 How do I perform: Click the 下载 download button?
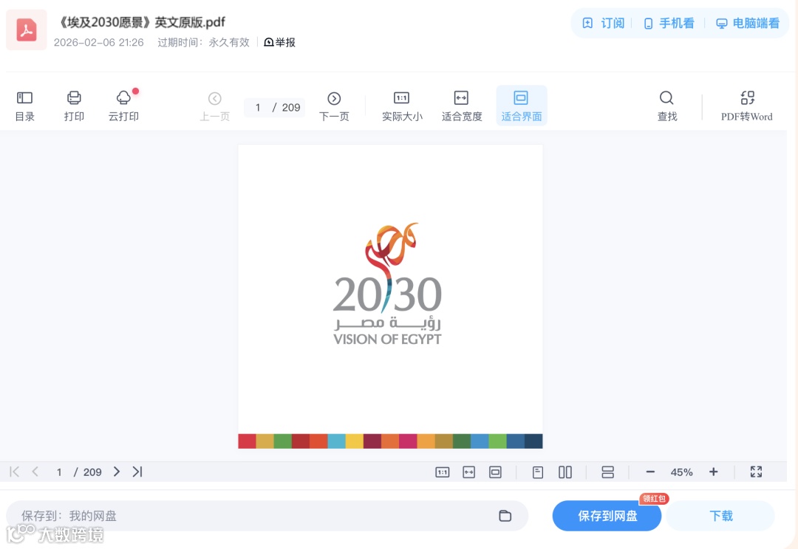[x=720, y=516]
